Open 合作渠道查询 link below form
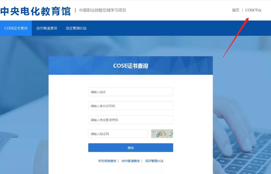The image size is (271, 174). point(131,161)
